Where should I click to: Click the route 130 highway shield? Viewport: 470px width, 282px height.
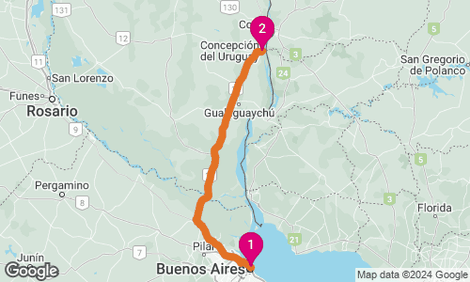point(230,7)
